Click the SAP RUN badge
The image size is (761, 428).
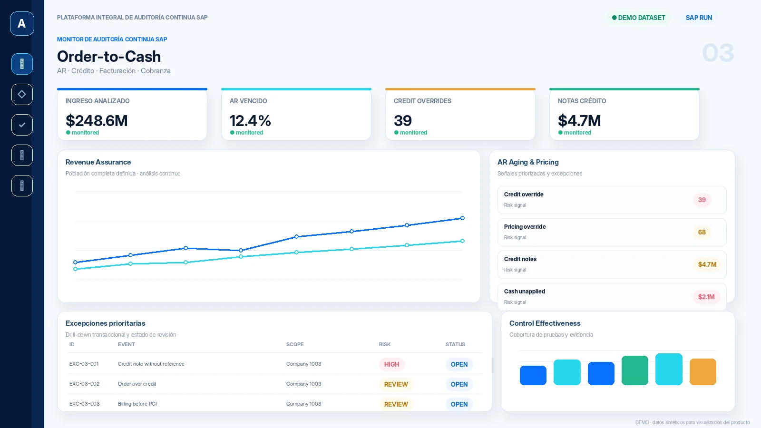(x=699, y=18)
